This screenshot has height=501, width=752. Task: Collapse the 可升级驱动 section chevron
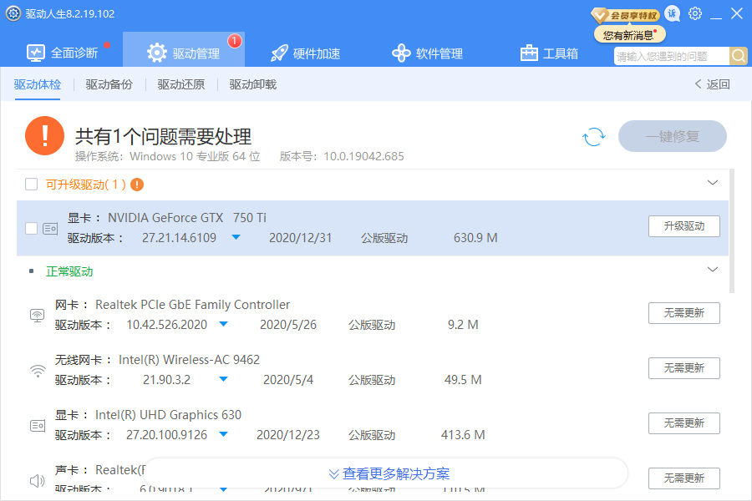(x=713, y=183)
